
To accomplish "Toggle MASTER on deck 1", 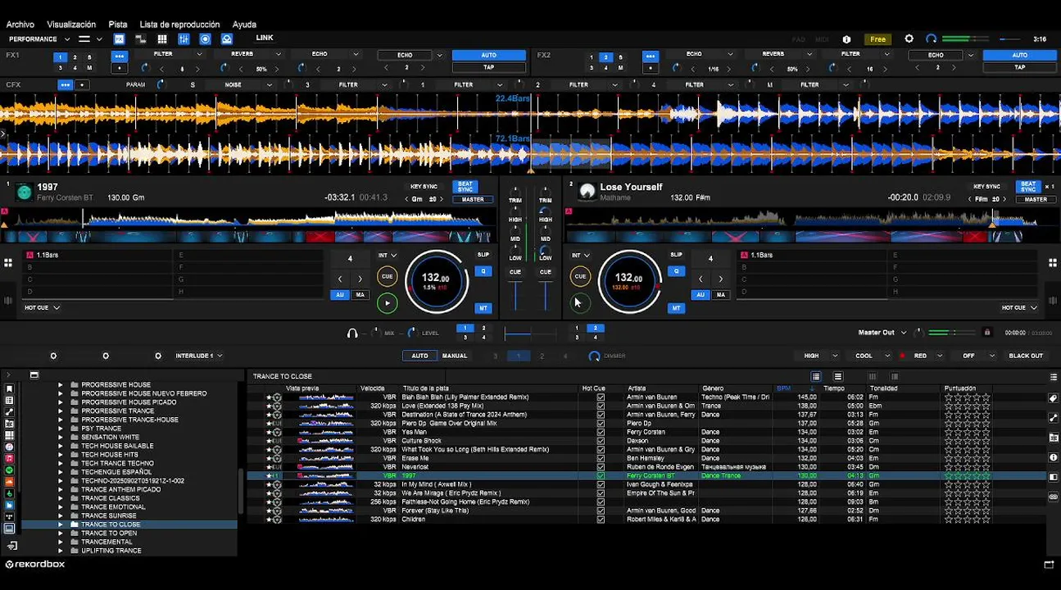I will click(473, 199).
